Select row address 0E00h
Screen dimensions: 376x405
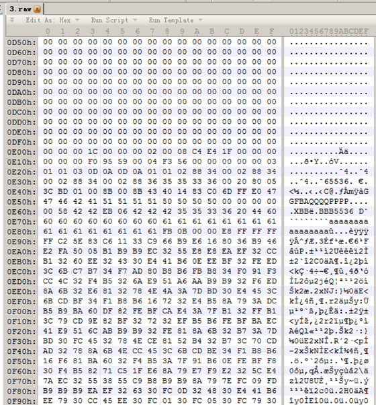pyautogui.click(x=21, y=152)
